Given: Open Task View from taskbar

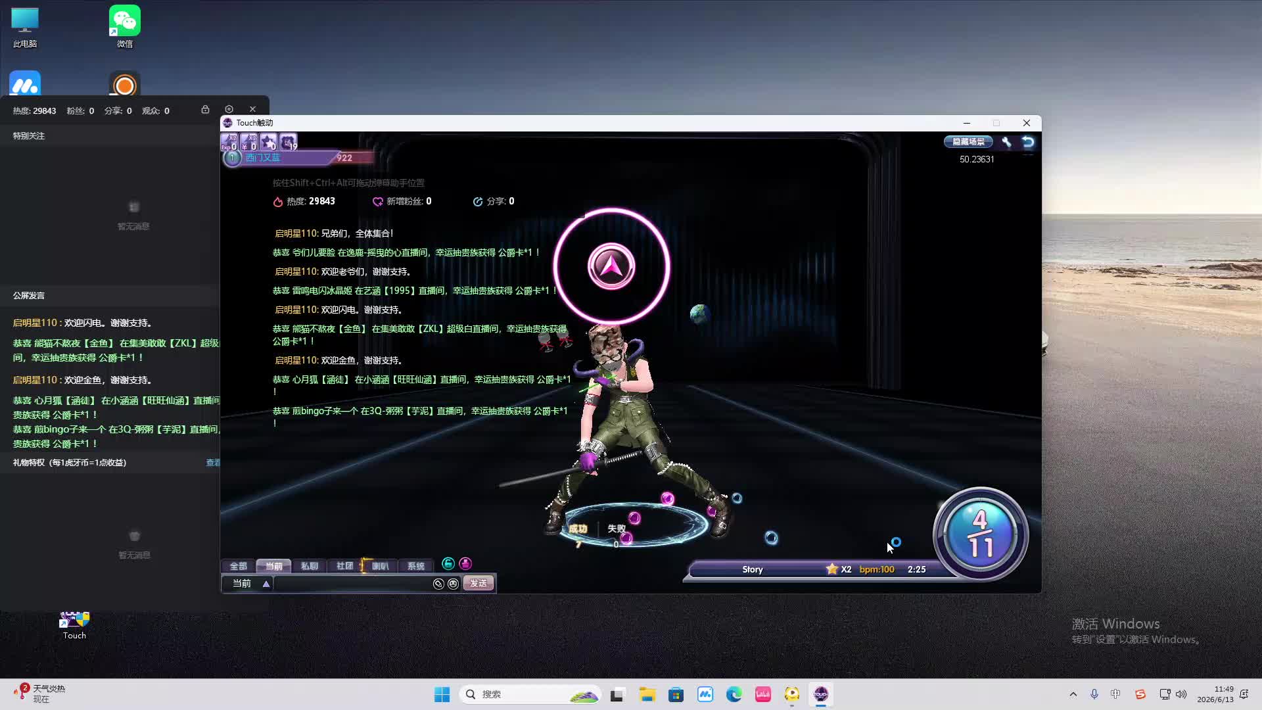Looking at the screenshot, I should pyautogui.click(x=617, y=694).
